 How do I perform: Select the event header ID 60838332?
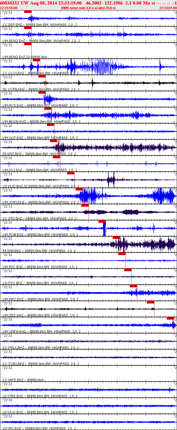click(x=9, y=3)
